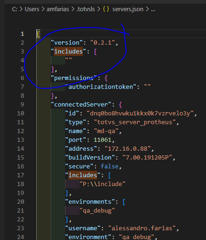Click the empty string on line 4

click(x=68, y=59)
